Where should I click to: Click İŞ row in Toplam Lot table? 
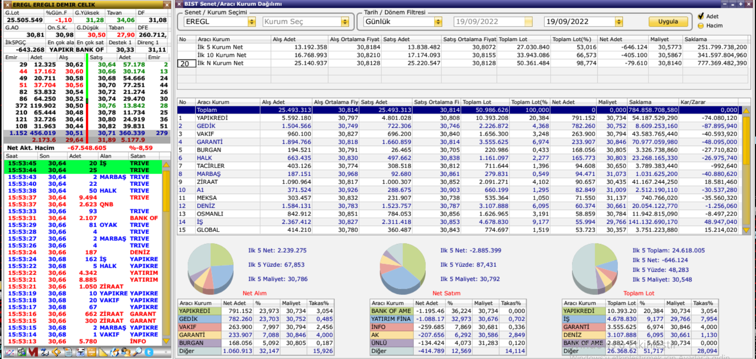(x=640, y=319)
